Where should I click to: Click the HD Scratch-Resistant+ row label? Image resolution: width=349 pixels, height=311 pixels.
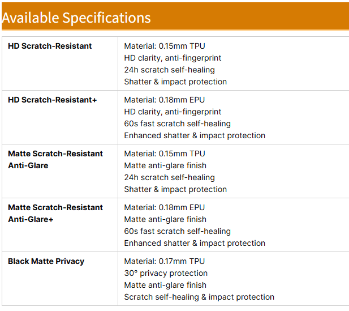click(53, 100)
